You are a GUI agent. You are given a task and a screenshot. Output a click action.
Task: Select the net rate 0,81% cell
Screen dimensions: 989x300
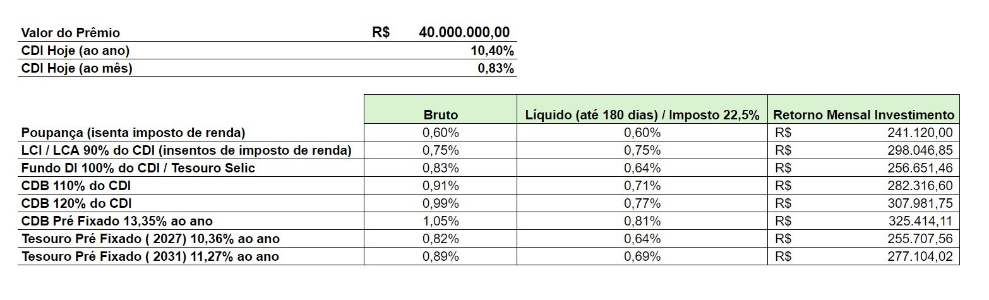[642, 221]
